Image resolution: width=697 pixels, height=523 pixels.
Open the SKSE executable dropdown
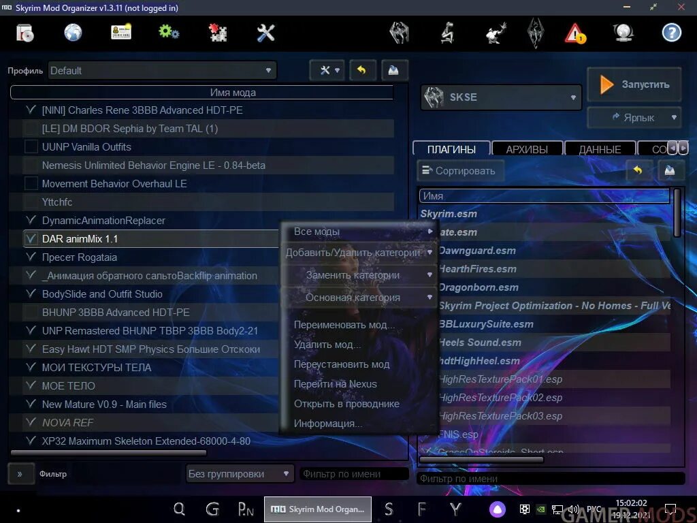click(x=502, y=97)
